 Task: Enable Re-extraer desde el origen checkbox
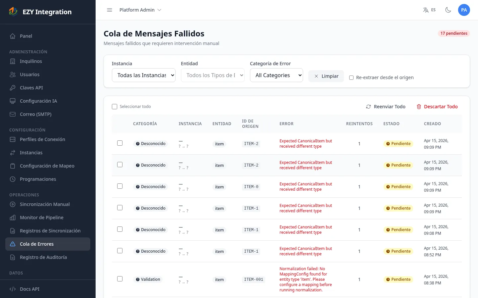click(351, 78)
